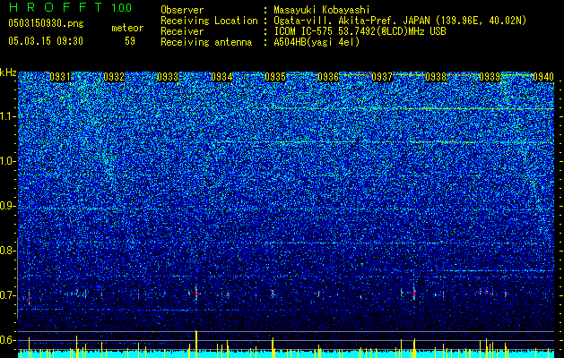This screenshot has height=358, width=564.
Task: Click the Observer field label
Action: 182,10
